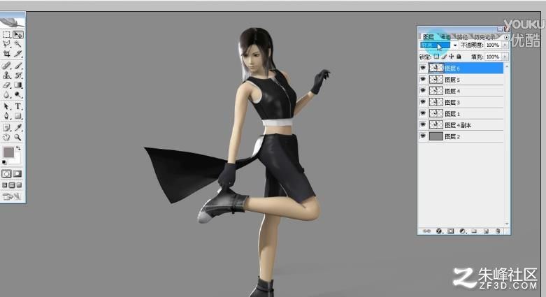This screenshot has height=297, width=546.
Task: Delete the selected layer with trash icon
Action: (x=498, y=231)
